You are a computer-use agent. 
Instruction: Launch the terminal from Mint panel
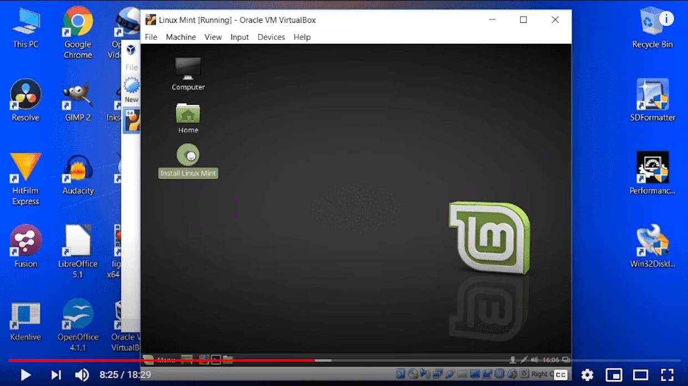(x=216, y=360)
